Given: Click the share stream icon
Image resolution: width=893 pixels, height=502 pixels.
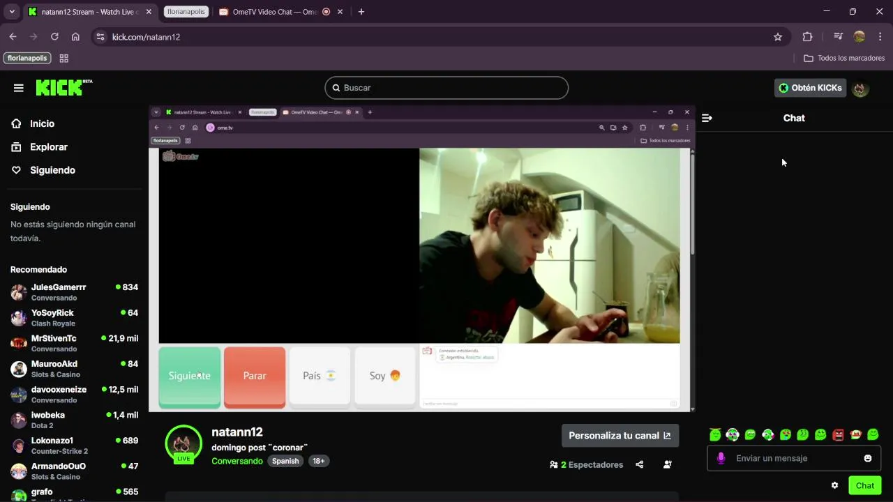Looking at the screenshot, I should point(640,464).
